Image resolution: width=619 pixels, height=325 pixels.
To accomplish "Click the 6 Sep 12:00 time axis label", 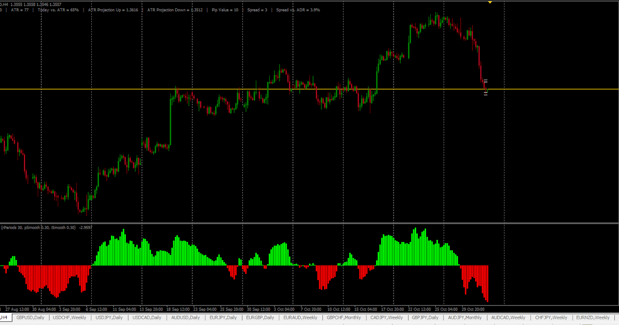I will coord(96,310).
